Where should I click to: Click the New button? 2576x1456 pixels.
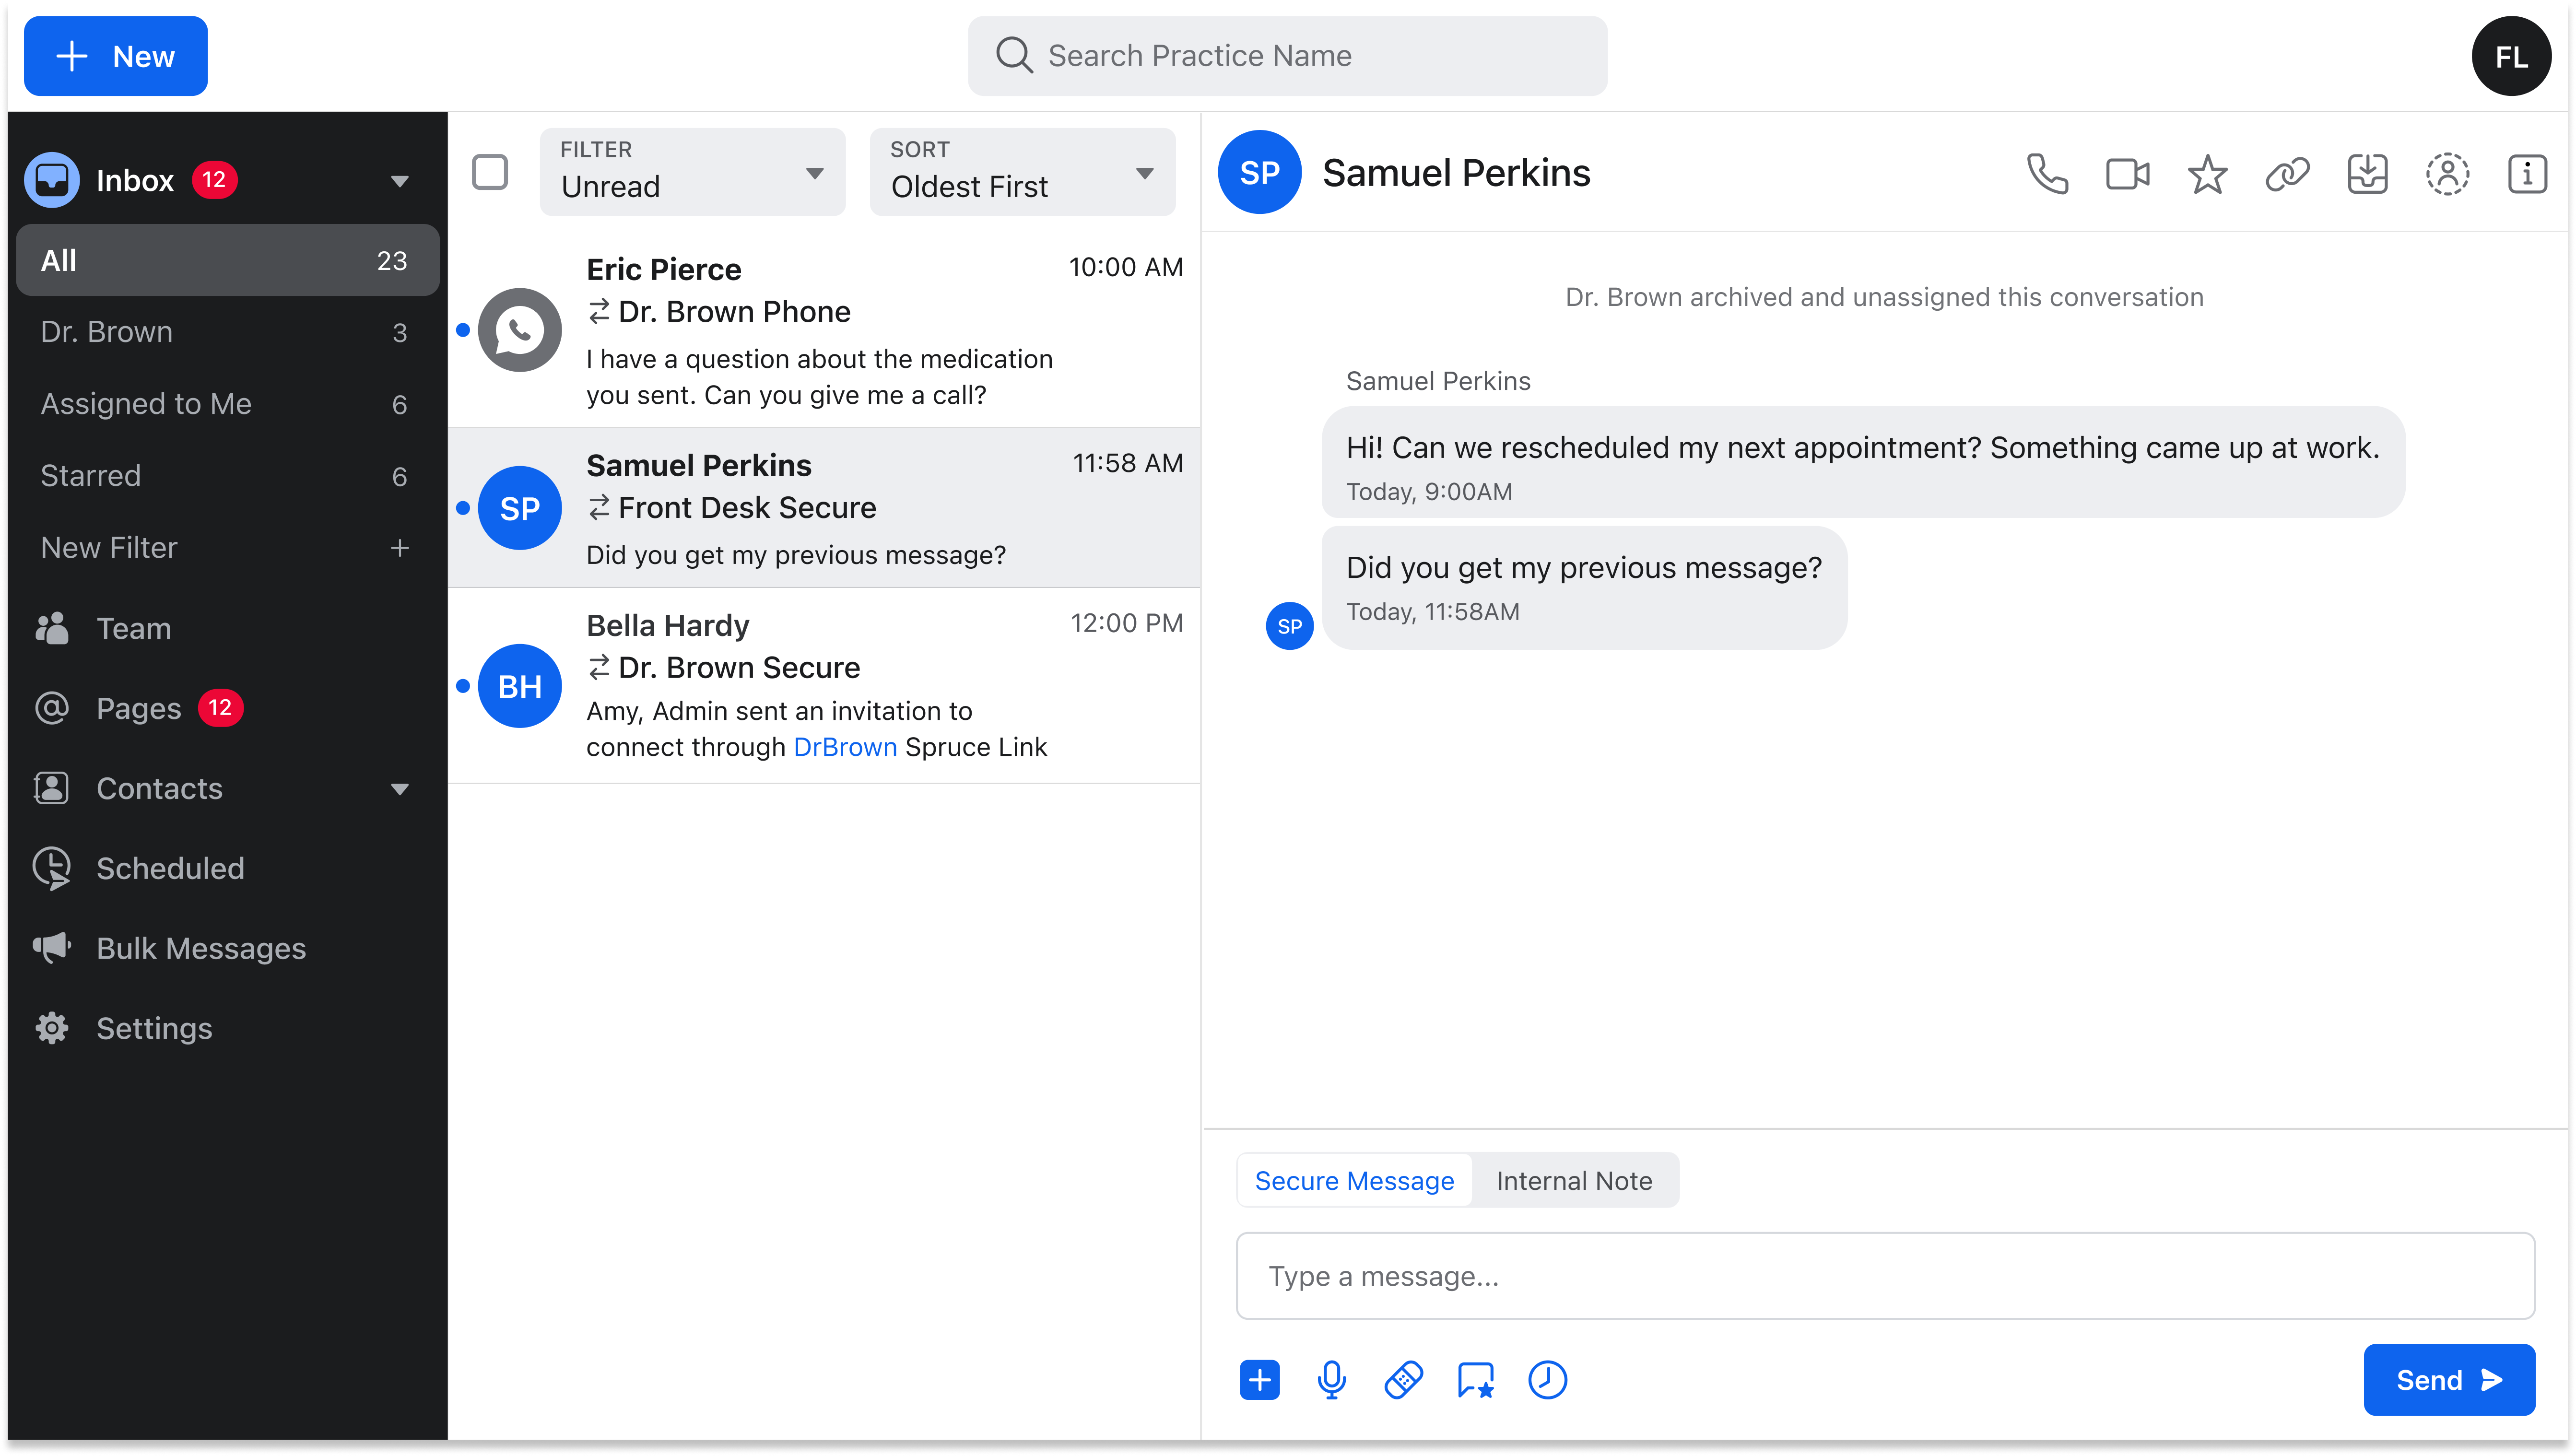(x=115, y=56)
